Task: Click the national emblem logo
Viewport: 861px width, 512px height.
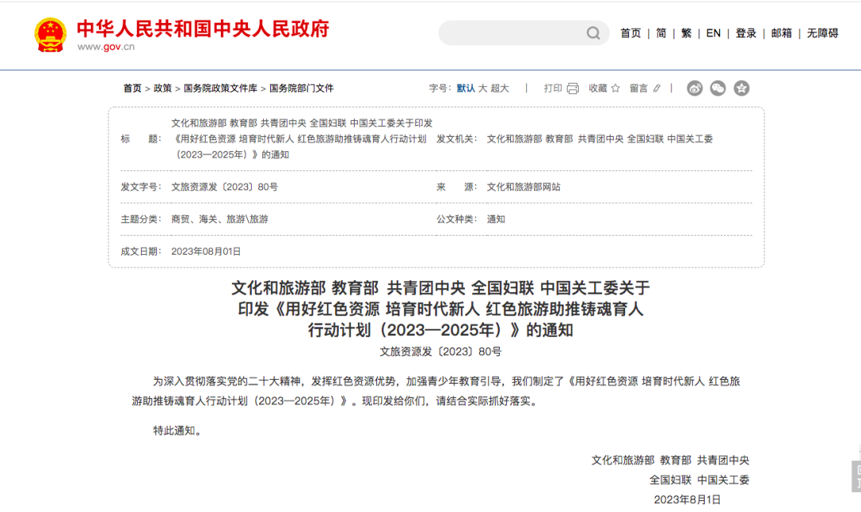Action: pos(51,35)
